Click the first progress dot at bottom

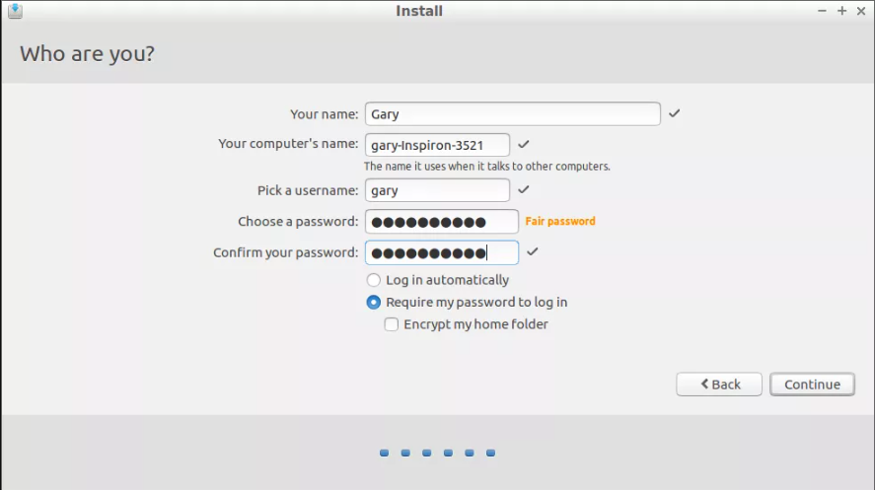point(384,453)
